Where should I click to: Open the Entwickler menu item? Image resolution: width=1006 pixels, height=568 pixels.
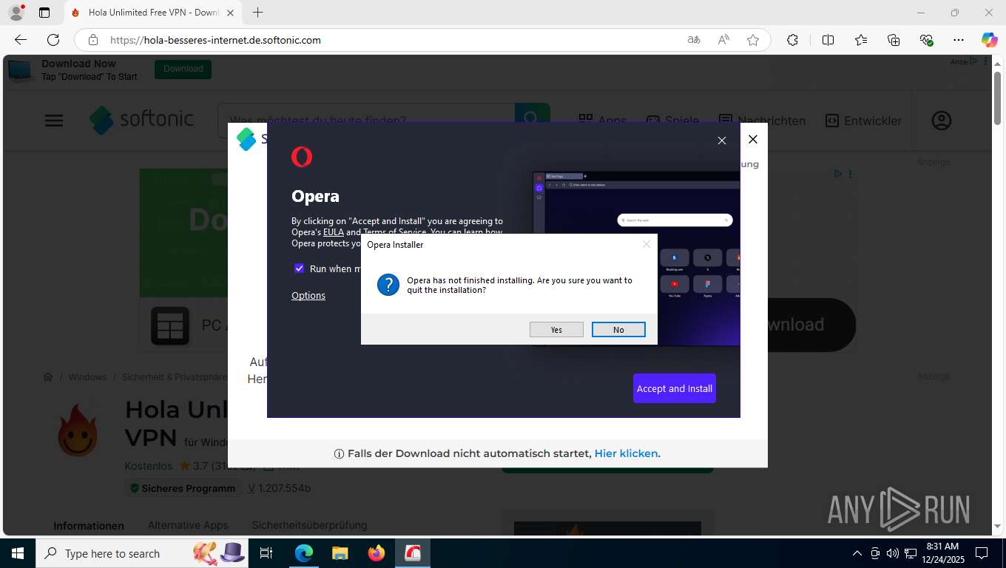point(863,121)
